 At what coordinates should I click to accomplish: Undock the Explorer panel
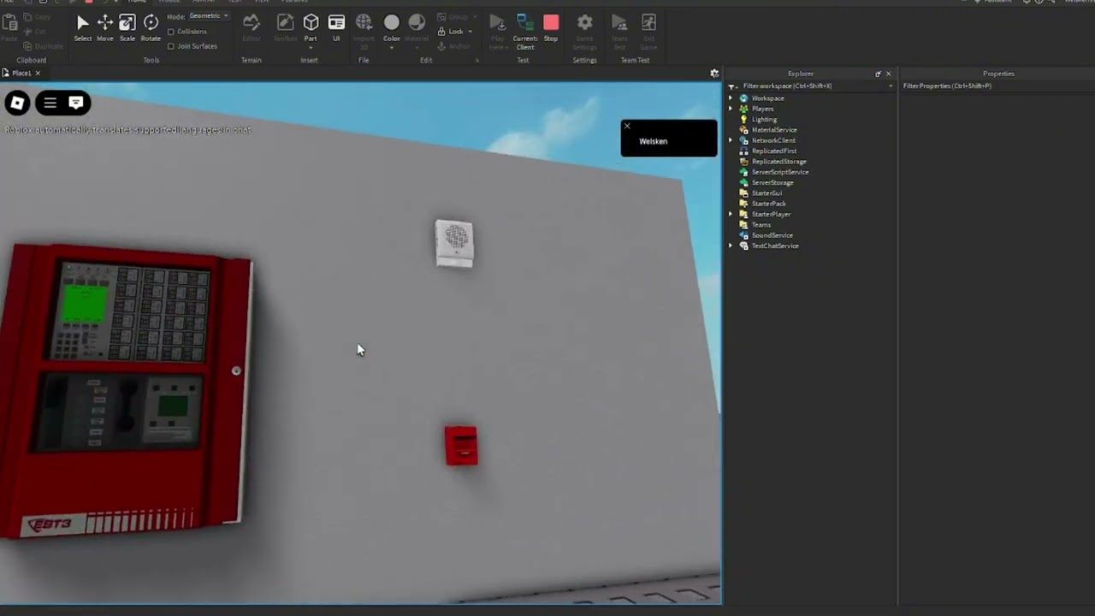(x=878, y=74)
